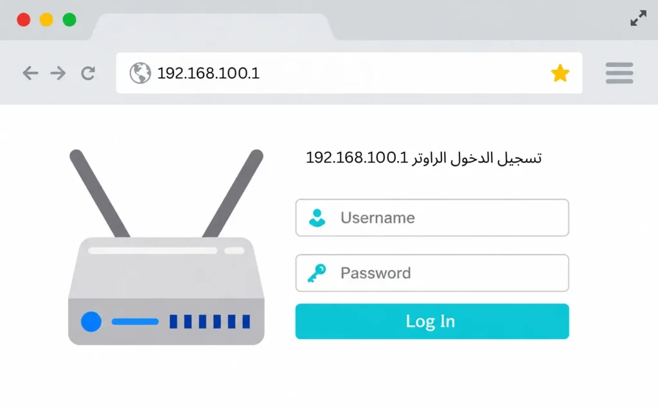The width and height of the screenshot is (658, 408).
Task: Click the Username input field
Action: [x=432, y=217]
